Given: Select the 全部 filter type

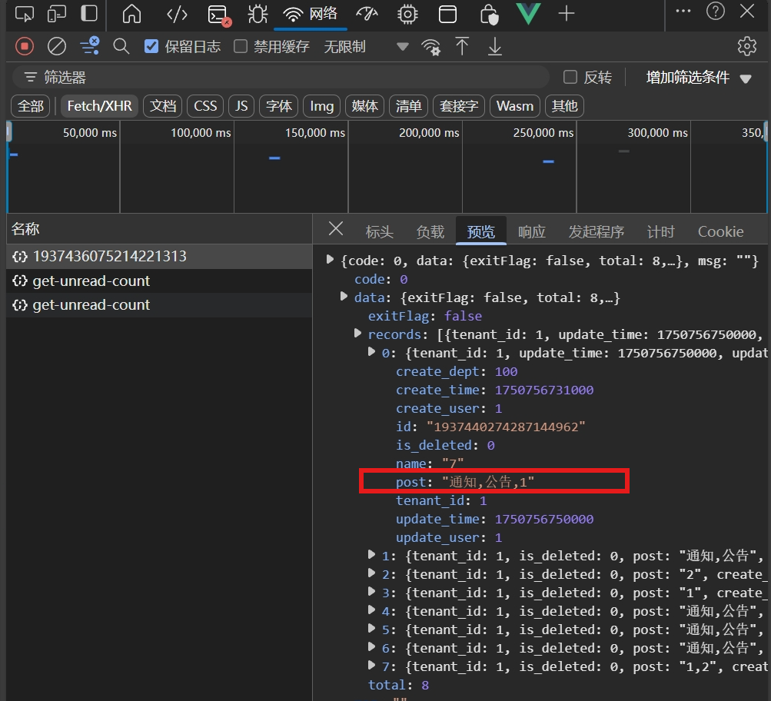Looking at the screenshot, I should click(x=31, y=106).
